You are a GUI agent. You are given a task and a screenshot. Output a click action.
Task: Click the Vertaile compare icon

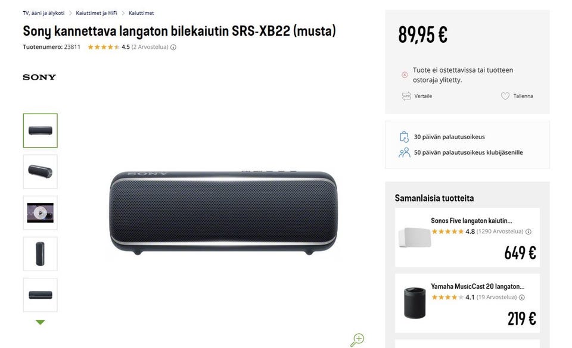(406, 96)
